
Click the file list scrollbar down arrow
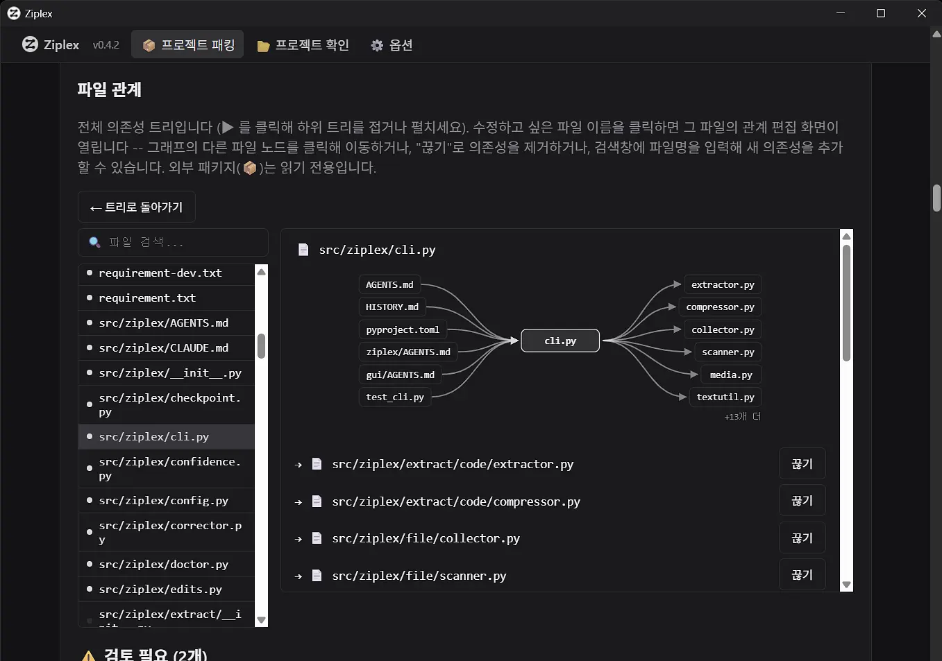pos(261,620)
